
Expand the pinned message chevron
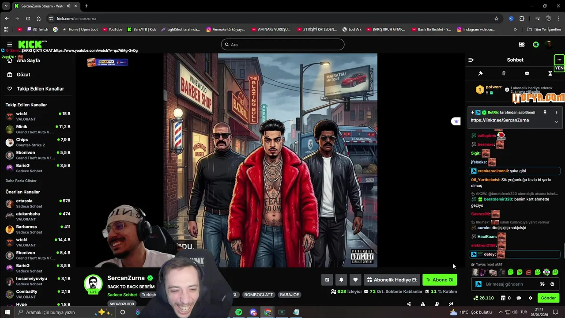tap(557, 121)
